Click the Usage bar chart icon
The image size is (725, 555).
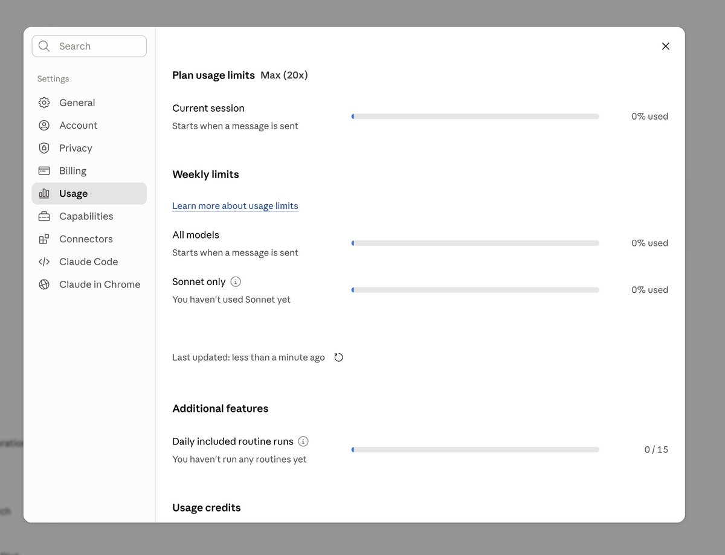[x=44, y=194]
